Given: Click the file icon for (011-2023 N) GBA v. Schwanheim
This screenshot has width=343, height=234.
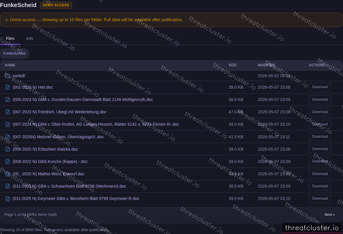Looking at the screenshot, I should point(7,186).
